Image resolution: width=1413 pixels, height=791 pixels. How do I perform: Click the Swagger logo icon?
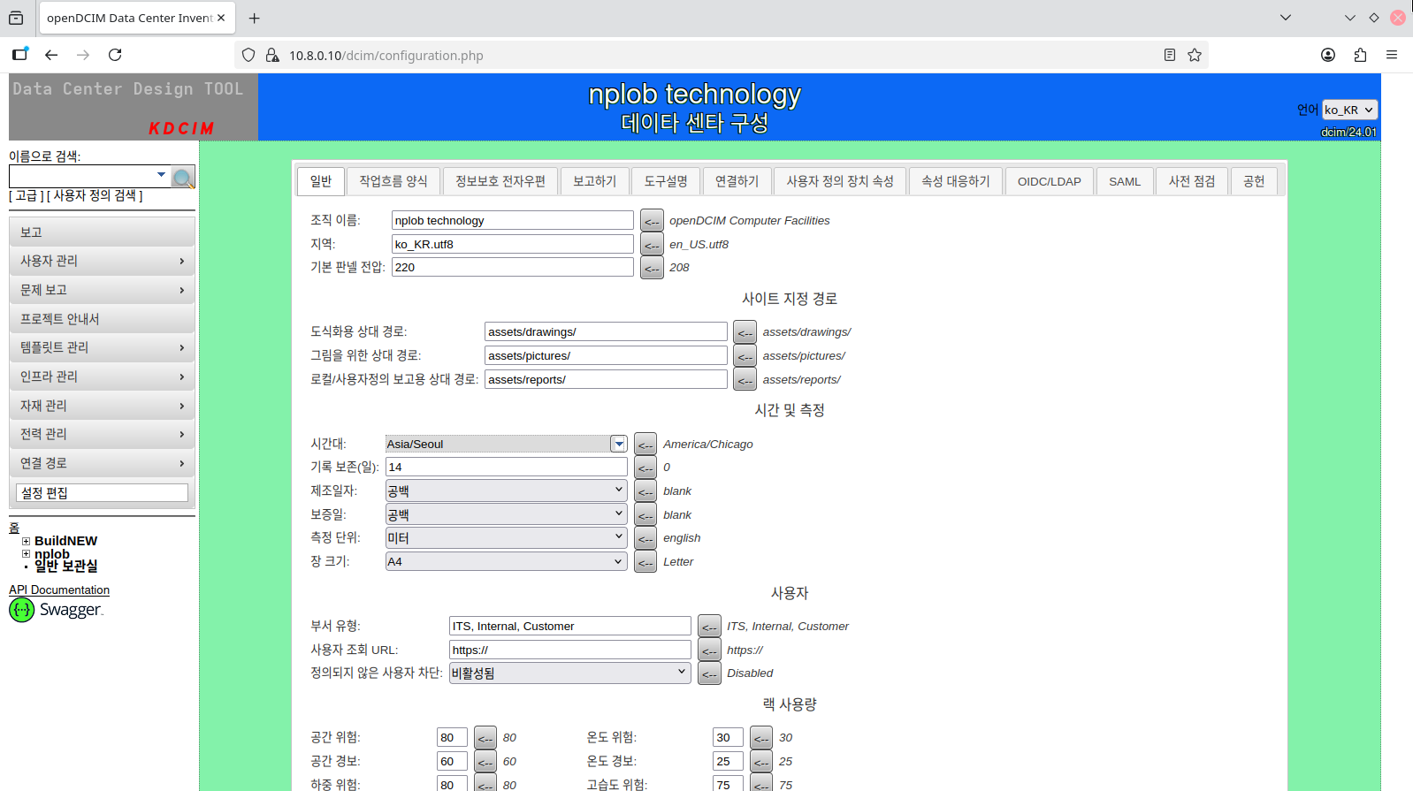(x=21, y=610)
